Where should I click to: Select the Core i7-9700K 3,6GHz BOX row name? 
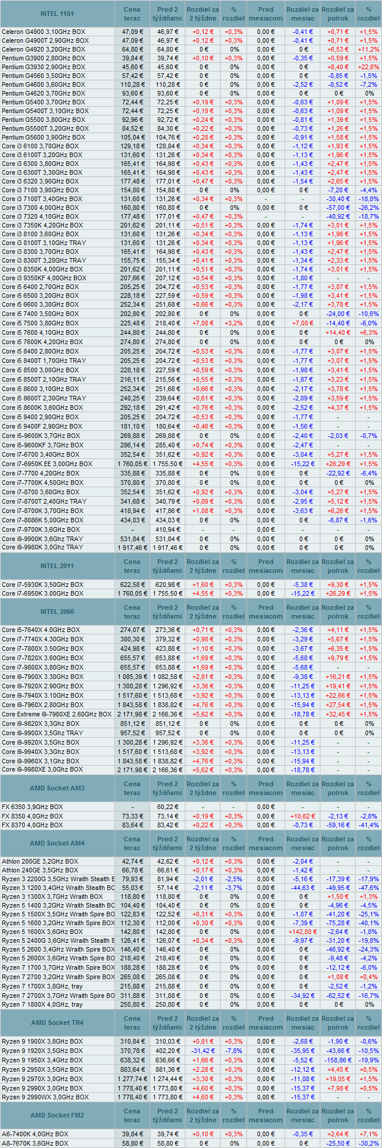[41, 529]
